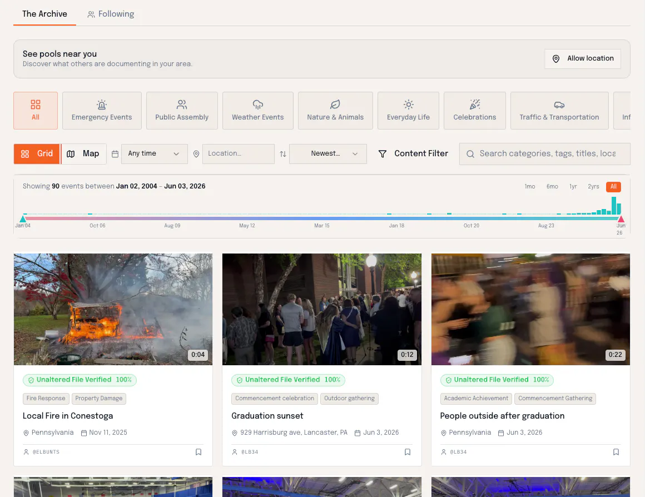Image resolution: width=645 pixels, height=497 pixels.
Task: Open the blurry graduation crowd thumbnail
Action: (x=530, y=309)
